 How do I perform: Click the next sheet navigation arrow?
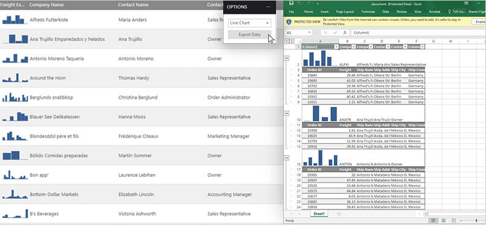click(299, 214)
